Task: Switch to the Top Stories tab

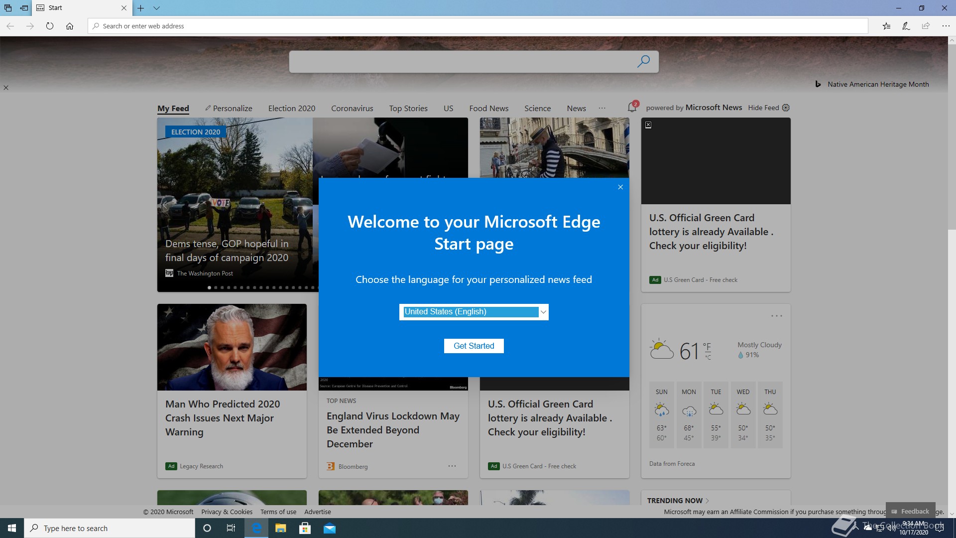Action: 408,108
